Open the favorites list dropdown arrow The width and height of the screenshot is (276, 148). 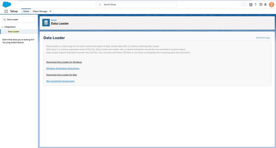point(246,5)
